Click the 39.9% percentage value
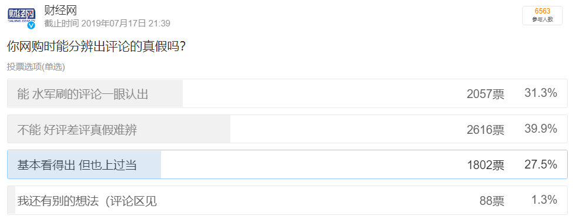Viewport: 573px width, 219px height. [541, 129]
